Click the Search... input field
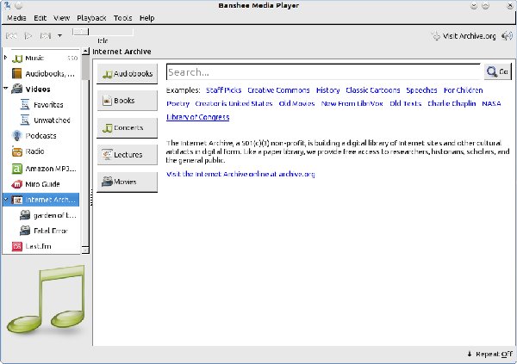Screen dimensions: 517x364 pyautogui.click(x=323, y=72)
